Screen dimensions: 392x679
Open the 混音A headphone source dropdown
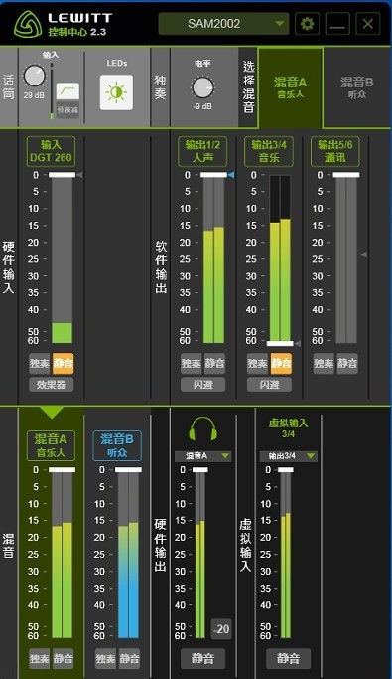click(x=202, y=456)
